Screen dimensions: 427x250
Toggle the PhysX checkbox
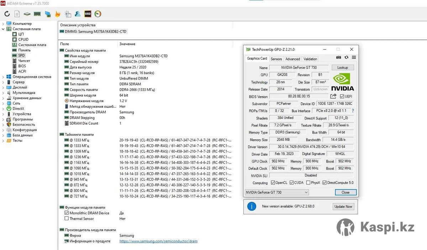tap(308, 183)
